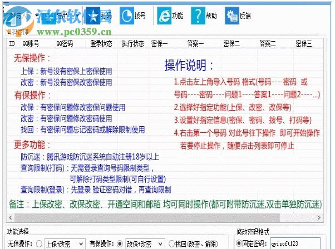
Task: Select the 无保操作 radio button
Action: 39,243
